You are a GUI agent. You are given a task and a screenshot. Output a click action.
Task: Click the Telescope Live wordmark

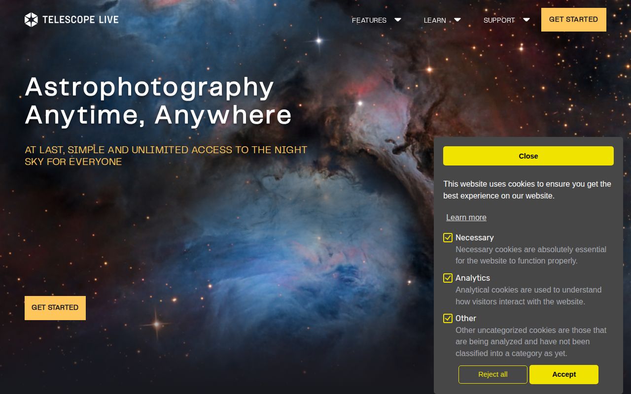[x=80, y=20]
